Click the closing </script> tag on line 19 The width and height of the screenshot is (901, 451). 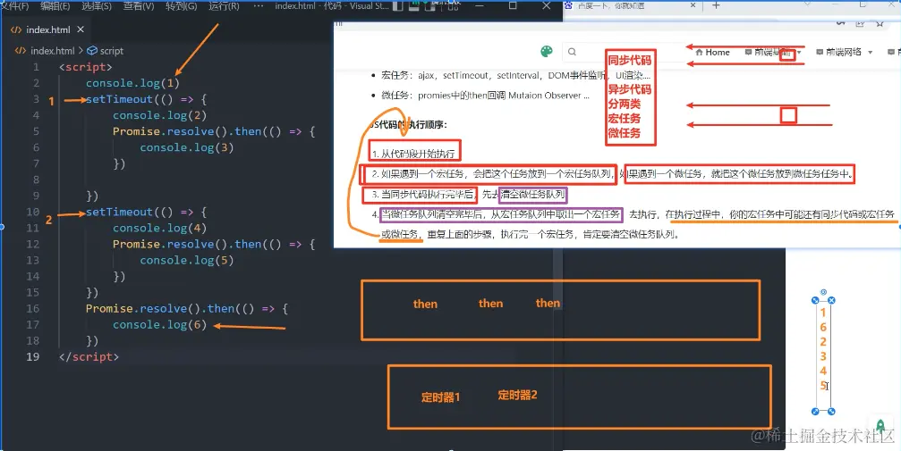coord(89,356)
